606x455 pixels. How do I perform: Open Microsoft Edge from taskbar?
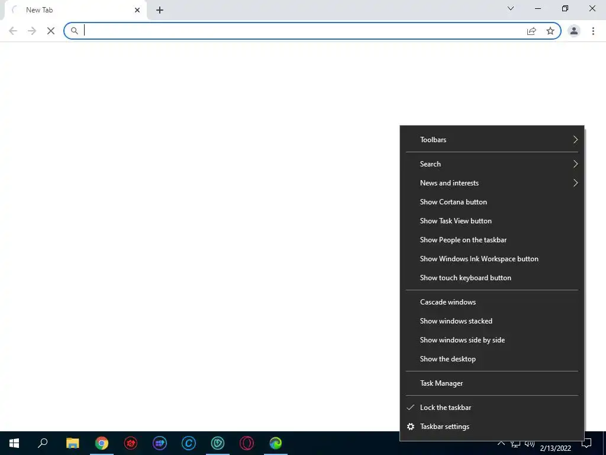(x=276, y=443)
